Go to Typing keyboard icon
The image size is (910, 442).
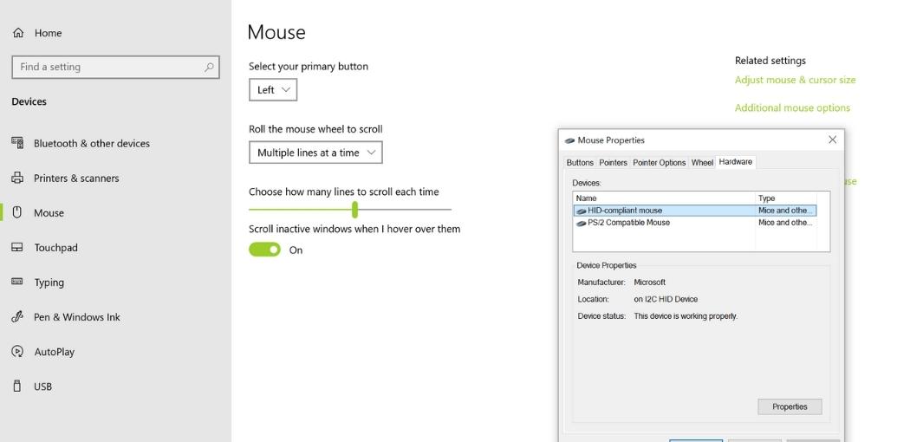click(17, 282)
